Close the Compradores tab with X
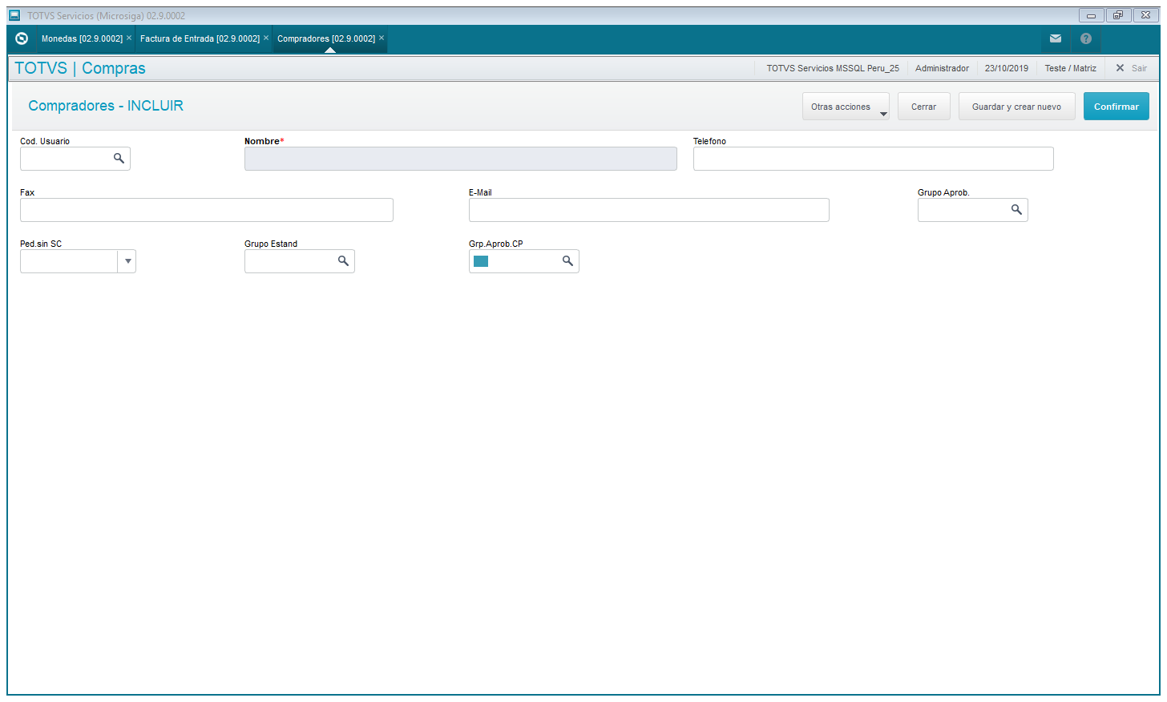This screenshot has width=1167, height=702. click(382, 38)
